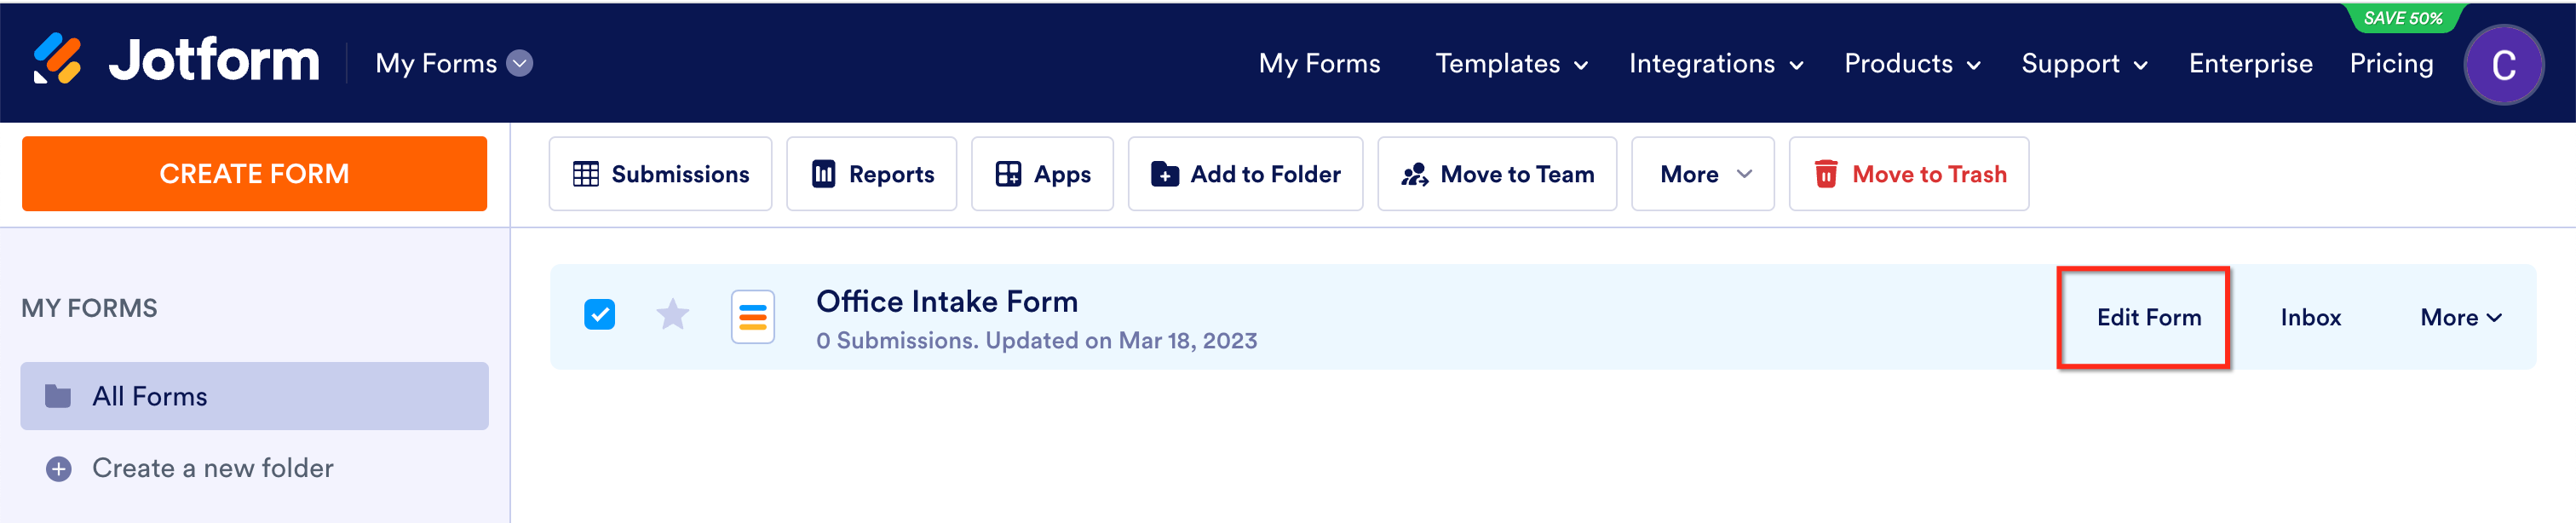This screenshot has width=2576, height=523.
Task: Select the All Forms folder
Action: [254, 396]
